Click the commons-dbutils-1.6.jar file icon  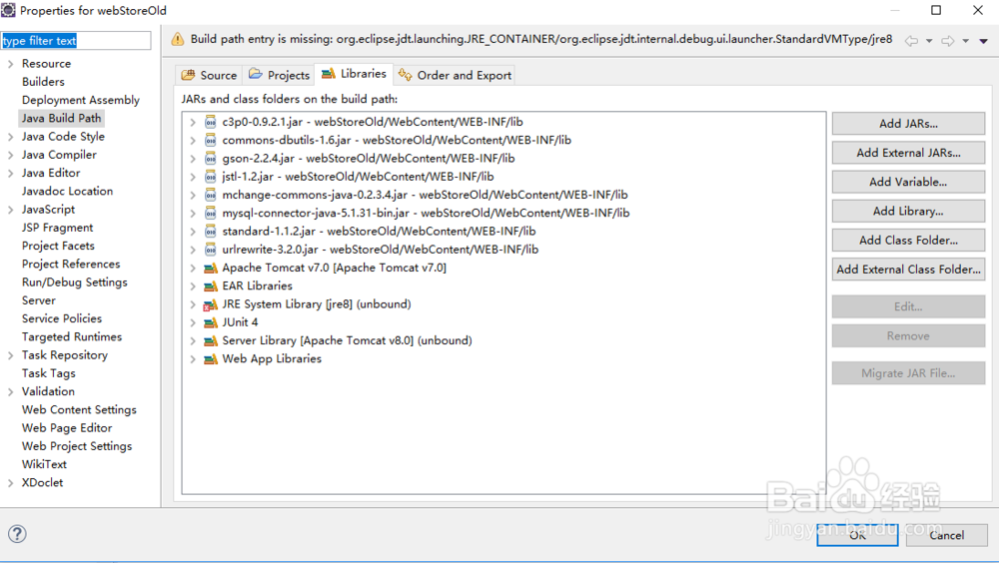coord(210,140)
